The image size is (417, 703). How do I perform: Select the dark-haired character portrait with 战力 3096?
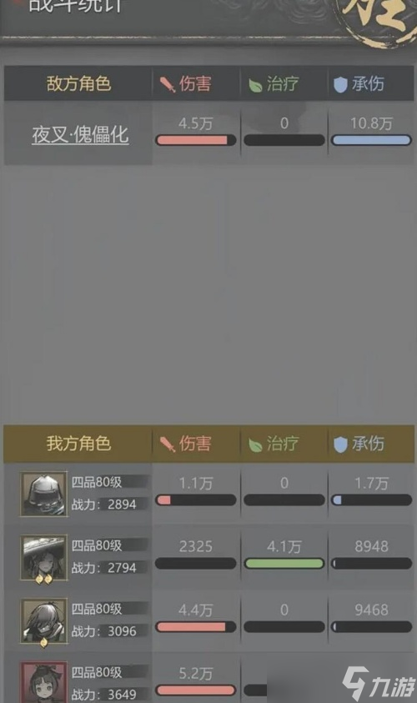coord(43,621)
